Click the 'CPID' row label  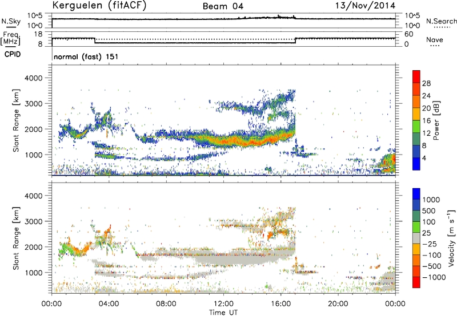point(13,54)
